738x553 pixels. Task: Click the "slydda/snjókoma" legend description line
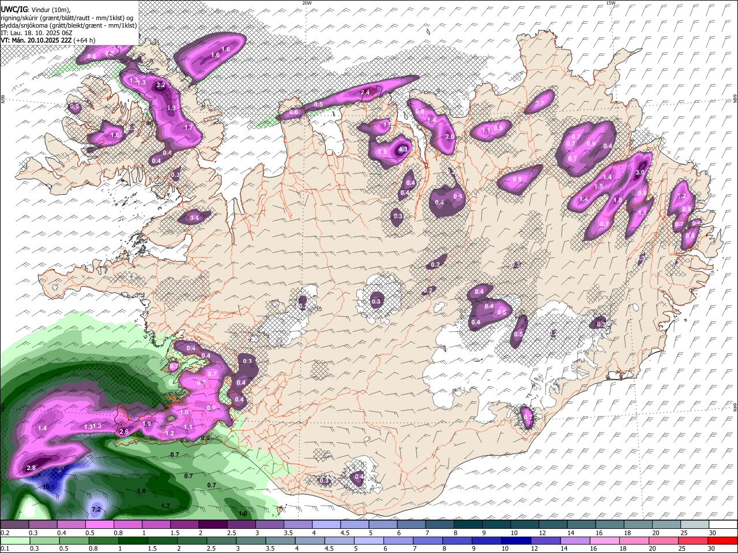point(69,25)
